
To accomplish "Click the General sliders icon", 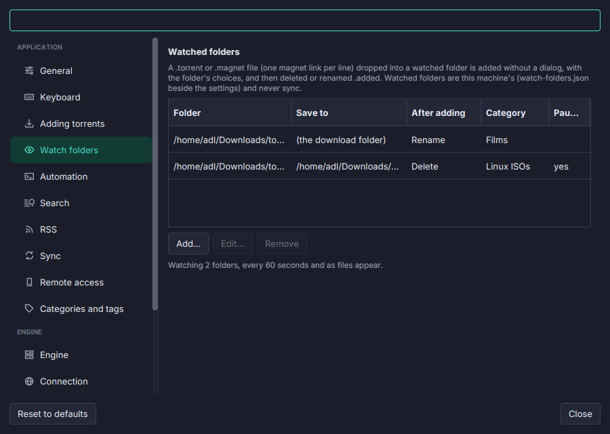I will point(29,71).
